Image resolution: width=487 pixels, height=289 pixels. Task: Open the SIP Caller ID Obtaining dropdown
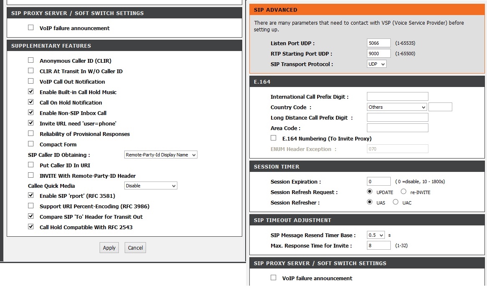tap(161, 155)
